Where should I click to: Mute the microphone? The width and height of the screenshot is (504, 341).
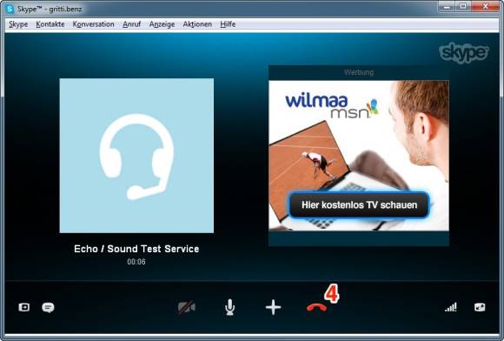[x=229, y=307]
